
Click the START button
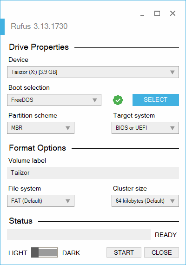point(124,252)
